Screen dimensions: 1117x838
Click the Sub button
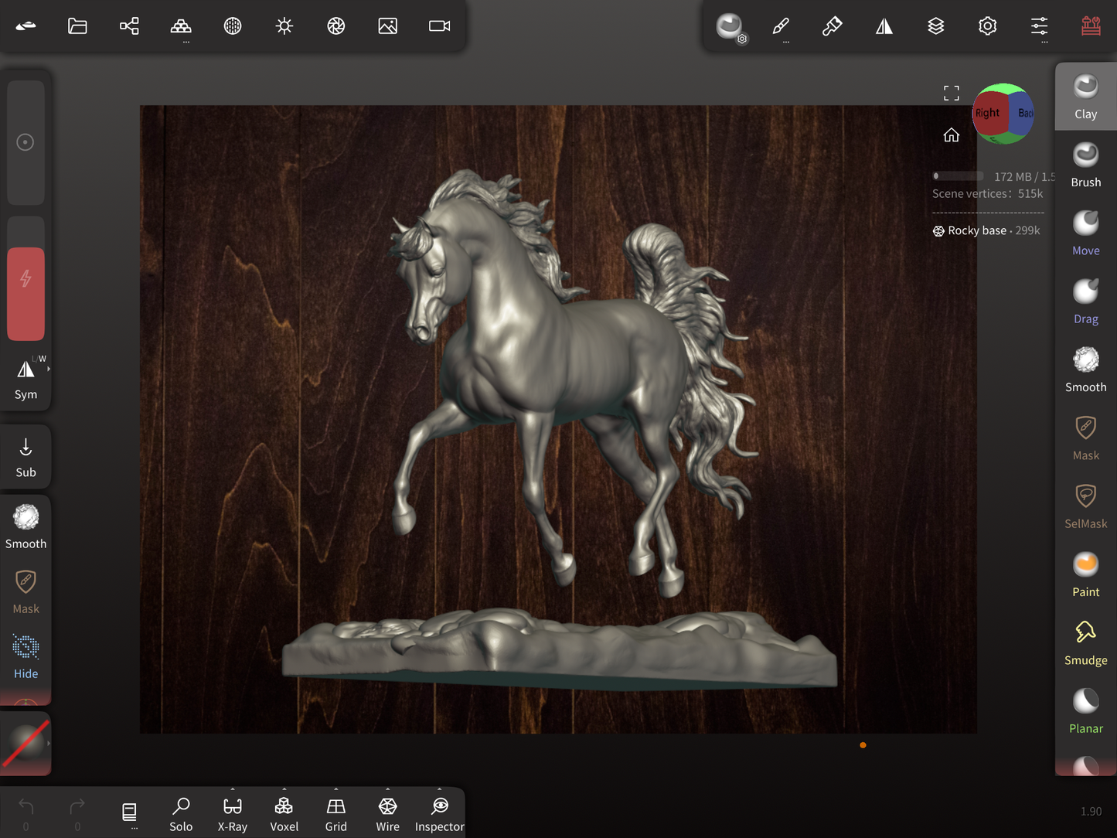26,456
